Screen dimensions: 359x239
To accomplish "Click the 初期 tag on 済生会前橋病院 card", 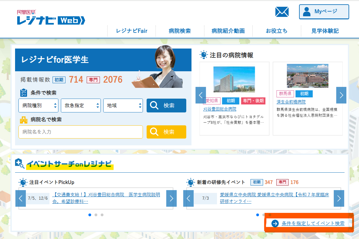I will [x=304, y=94].
